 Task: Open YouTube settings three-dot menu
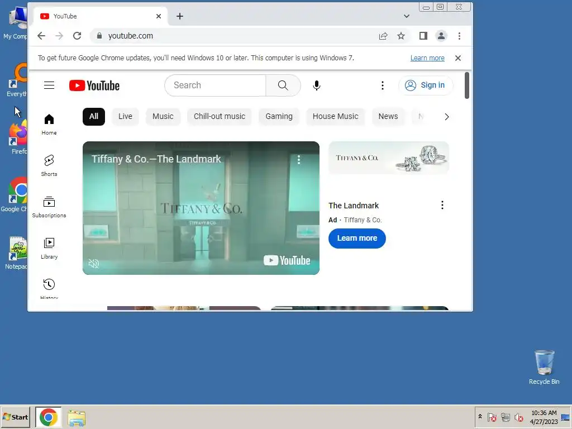click(382, 85)
